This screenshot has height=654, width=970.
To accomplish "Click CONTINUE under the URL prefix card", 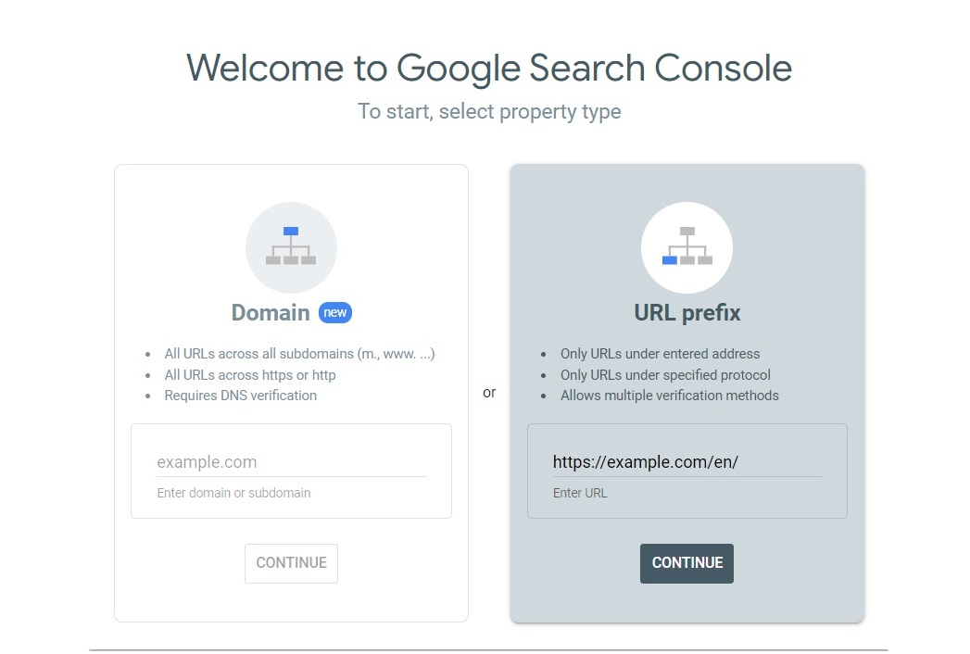I will [x=687, y=562].
